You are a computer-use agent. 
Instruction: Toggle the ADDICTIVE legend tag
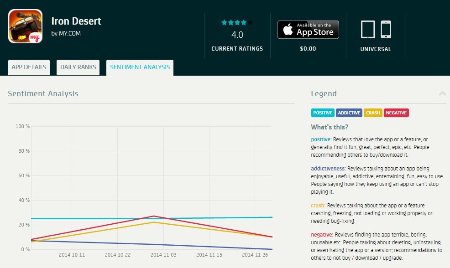pyautogui.click(x=349, y=113)
